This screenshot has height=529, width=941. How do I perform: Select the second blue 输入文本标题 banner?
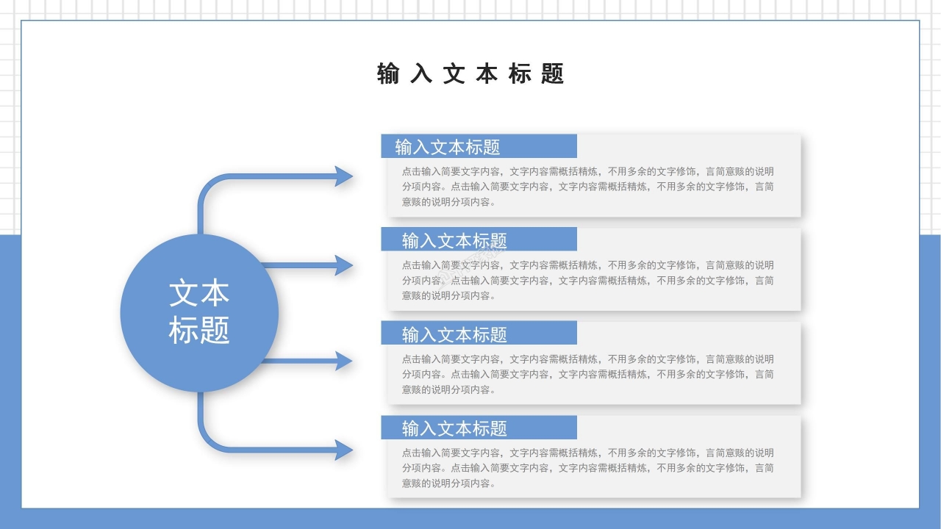(x=478, y=238)
